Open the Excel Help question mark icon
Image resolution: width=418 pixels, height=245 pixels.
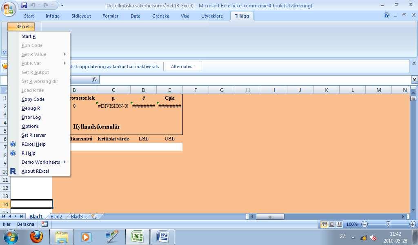pyautogui.click(x=387, y=16)
